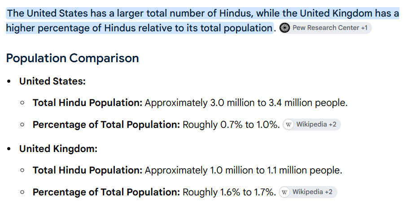Click the text 'Approximately 3.0 million to 3.4 million people'
407x203 pixels.
point(246,103)
